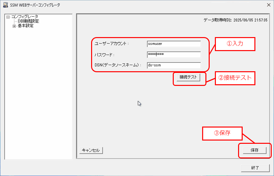
Task: Select 基本設定 tree item label
Action: pyautogui.click(x=25, y=26)
